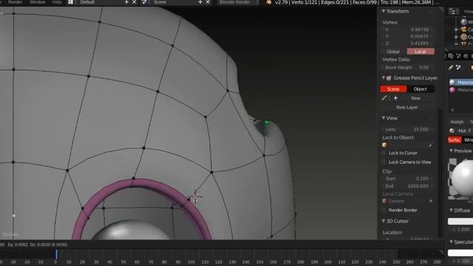This screenshot has width=473, height=266.
Task: Delete the Default screen layout
Action: point(135,2)
